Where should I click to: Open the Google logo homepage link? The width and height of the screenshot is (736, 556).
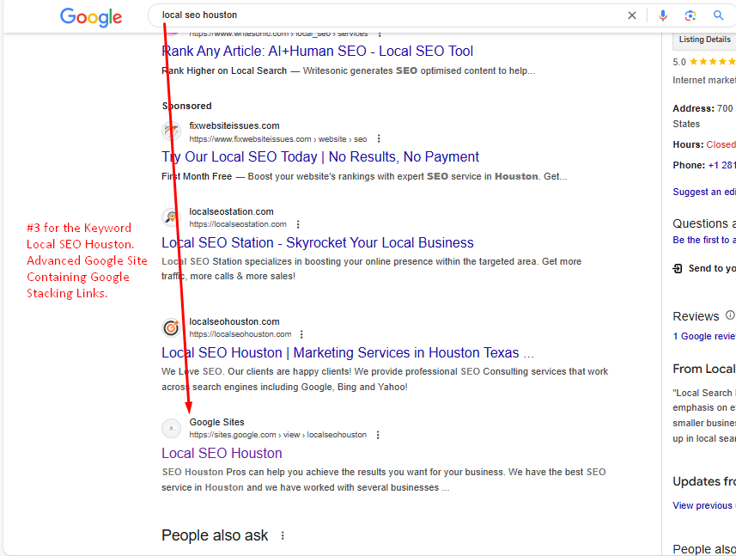coord(91,17)
